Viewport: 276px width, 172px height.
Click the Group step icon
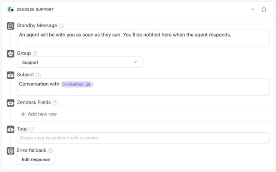pos(11,54)
